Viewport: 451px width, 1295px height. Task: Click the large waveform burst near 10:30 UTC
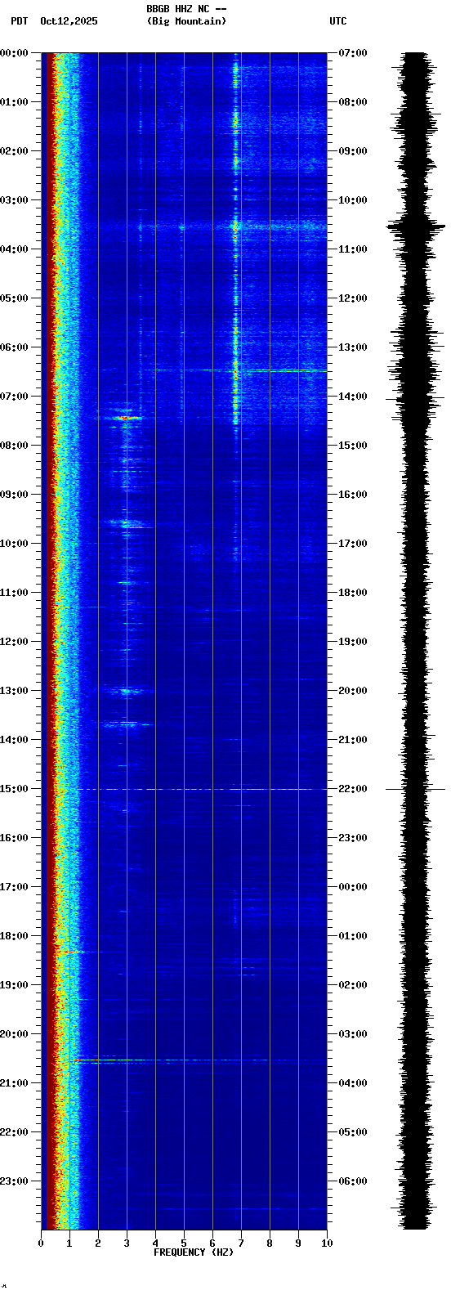[415, 226]
